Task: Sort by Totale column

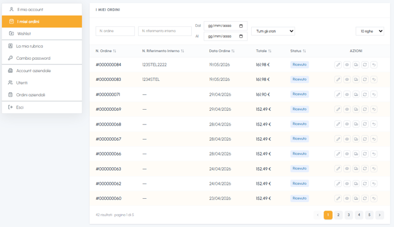Action: (x=263, y=51)
